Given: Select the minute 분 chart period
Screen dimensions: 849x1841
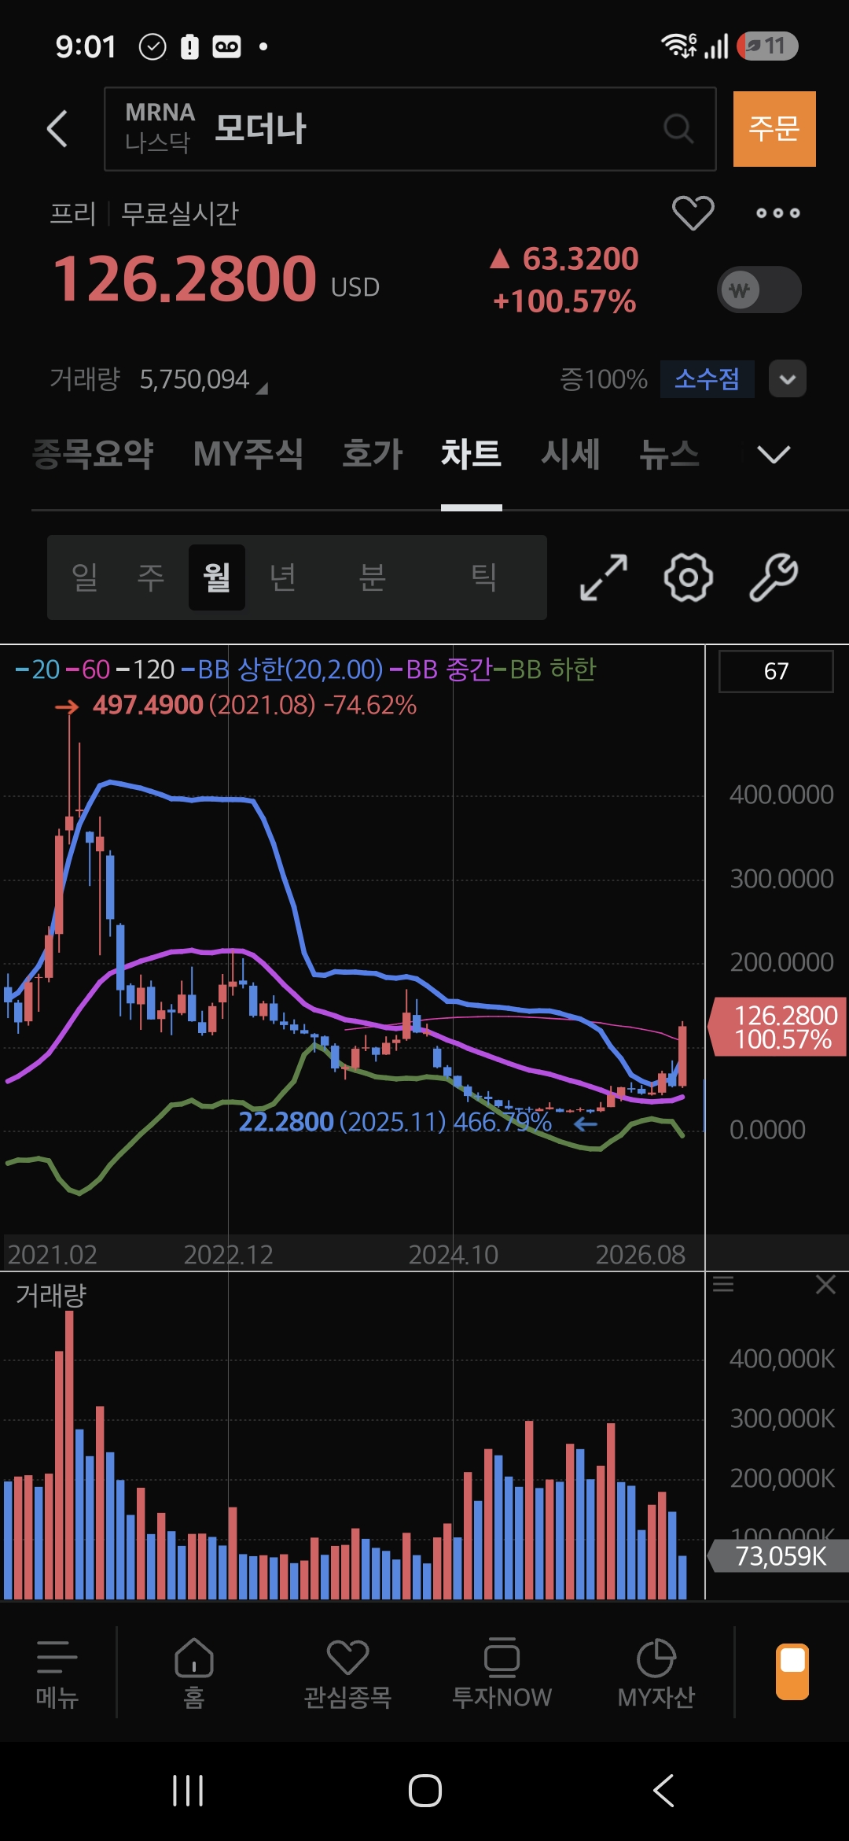Looking at the screenshot, I should click(x=373, y=577).
